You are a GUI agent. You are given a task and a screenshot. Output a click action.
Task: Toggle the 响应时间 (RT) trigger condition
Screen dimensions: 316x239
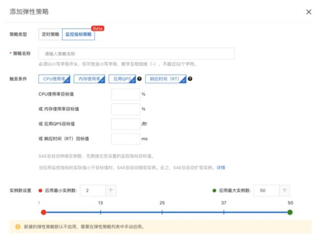tap(166, 79)
